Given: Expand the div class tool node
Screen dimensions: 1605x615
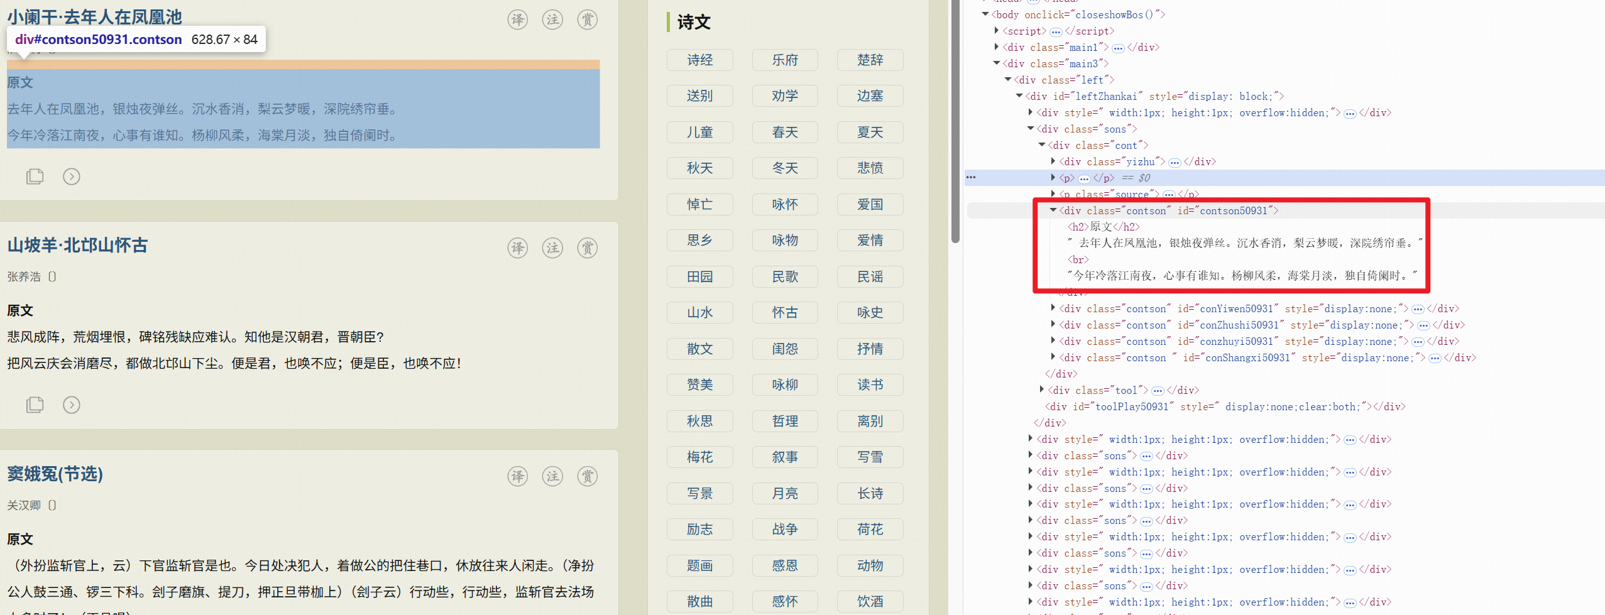Looking at the screenshot, I should 1042,389.
